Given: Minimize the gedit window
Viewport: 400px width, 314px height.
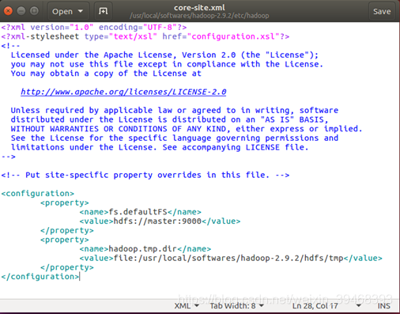Looking at the screenshot, I should click(x=21, y=11).
